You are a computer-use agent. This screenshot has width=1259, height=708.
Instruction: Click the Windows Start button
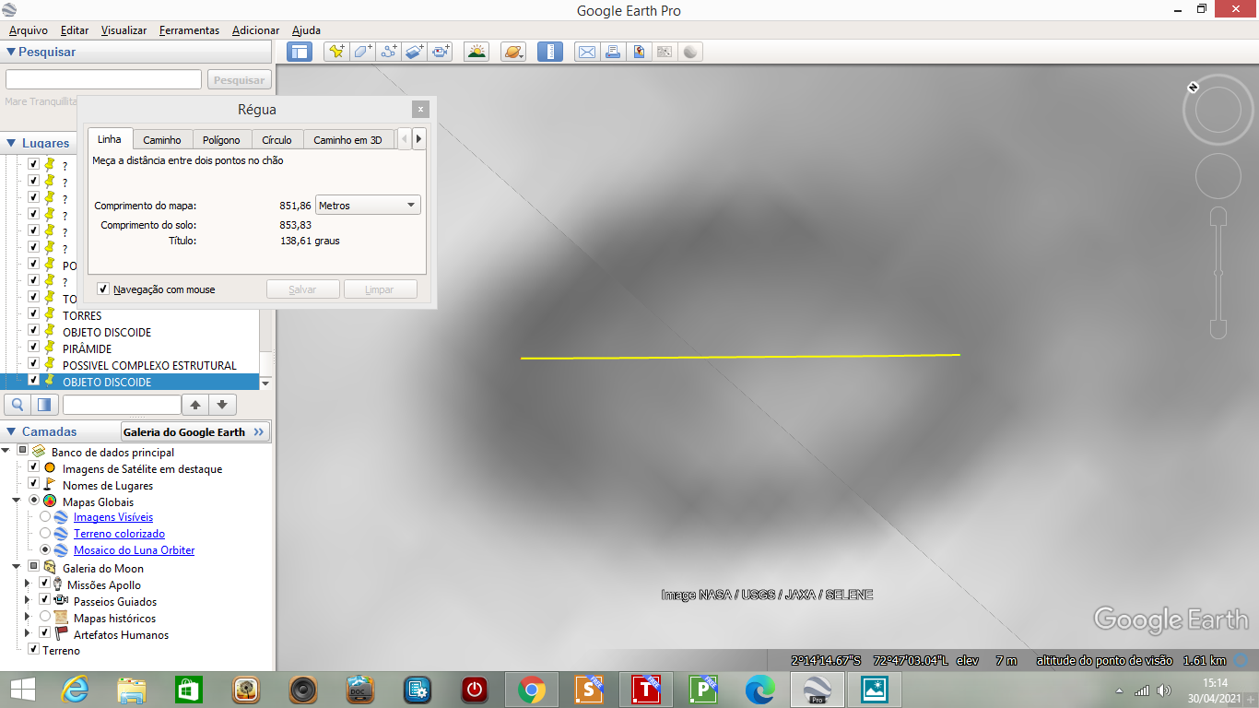coord(22,690)
